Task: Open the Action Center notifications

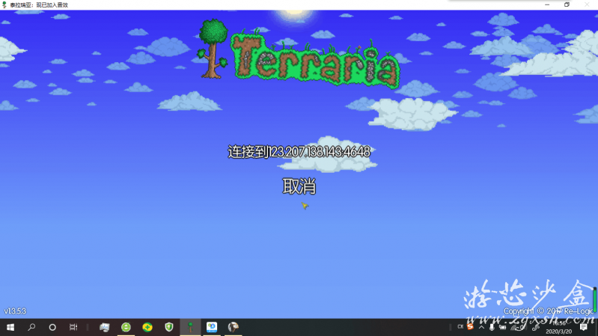Action: [x=584, y=327]
